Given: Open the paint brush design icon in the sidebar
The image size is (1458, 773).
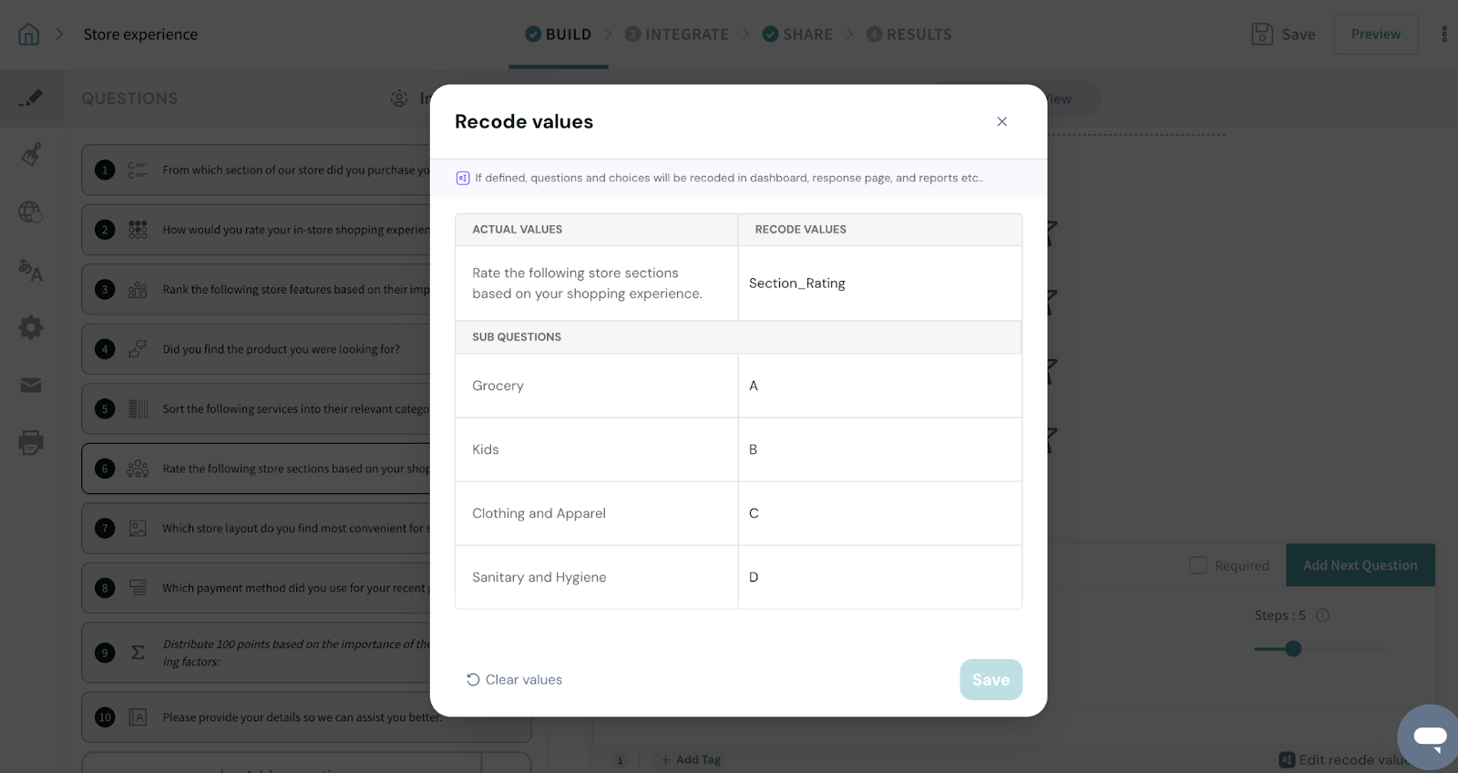Looking at the screenshot, I should [x=31, y=154].
